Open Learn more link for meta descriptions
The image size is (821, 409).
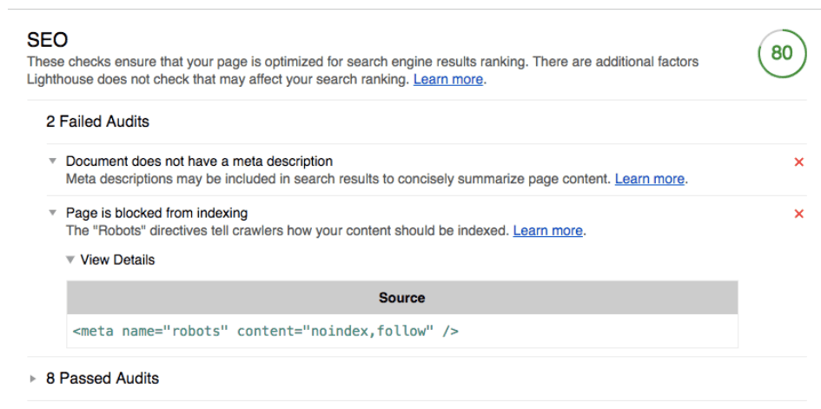[649, 179]
